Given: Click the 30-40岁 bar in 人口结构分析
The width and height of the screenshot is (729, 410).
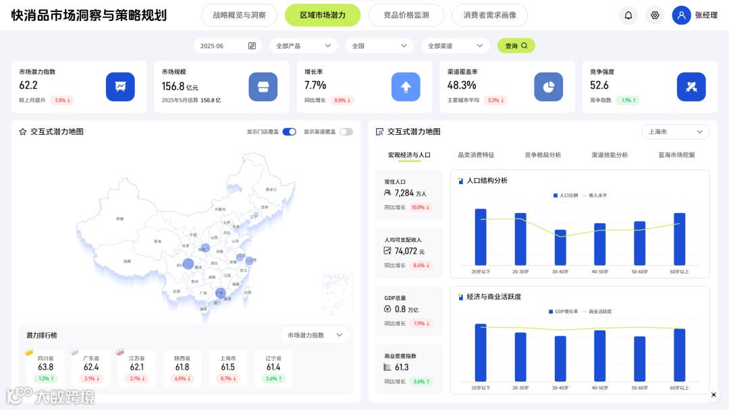Looking at the screenshot, I should point(560,247).
